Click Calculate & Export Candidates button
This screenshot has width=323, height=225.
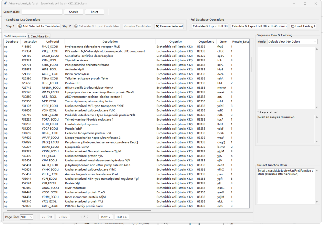97,26
